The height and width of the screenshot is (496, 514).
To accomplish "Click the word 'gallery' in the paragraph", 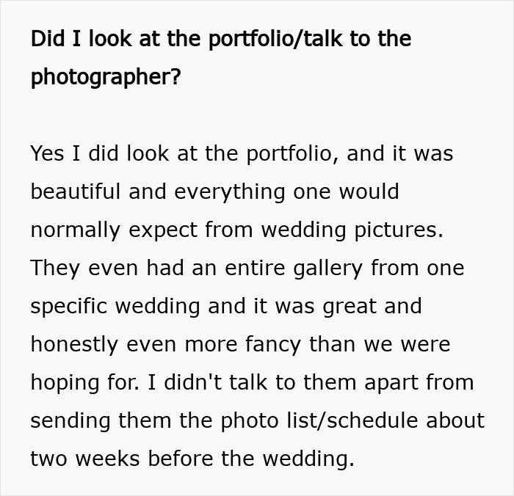I will (327, 269).
